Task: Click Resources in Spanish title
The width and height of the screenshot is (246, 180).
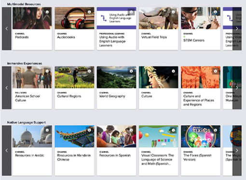Action: [115, 155]
